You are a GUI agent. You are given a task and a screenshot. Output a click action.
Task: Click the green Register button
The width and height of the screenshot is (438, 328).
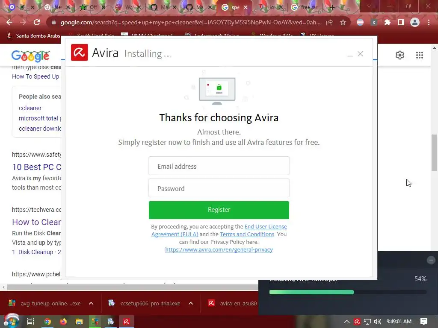[x=219, y=210]
